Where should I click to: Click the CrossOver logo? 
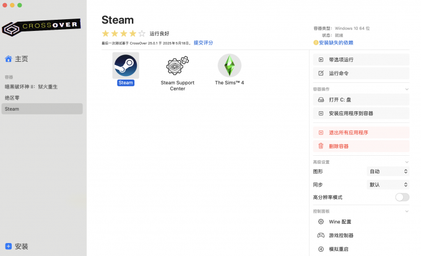tap(41, 27)
